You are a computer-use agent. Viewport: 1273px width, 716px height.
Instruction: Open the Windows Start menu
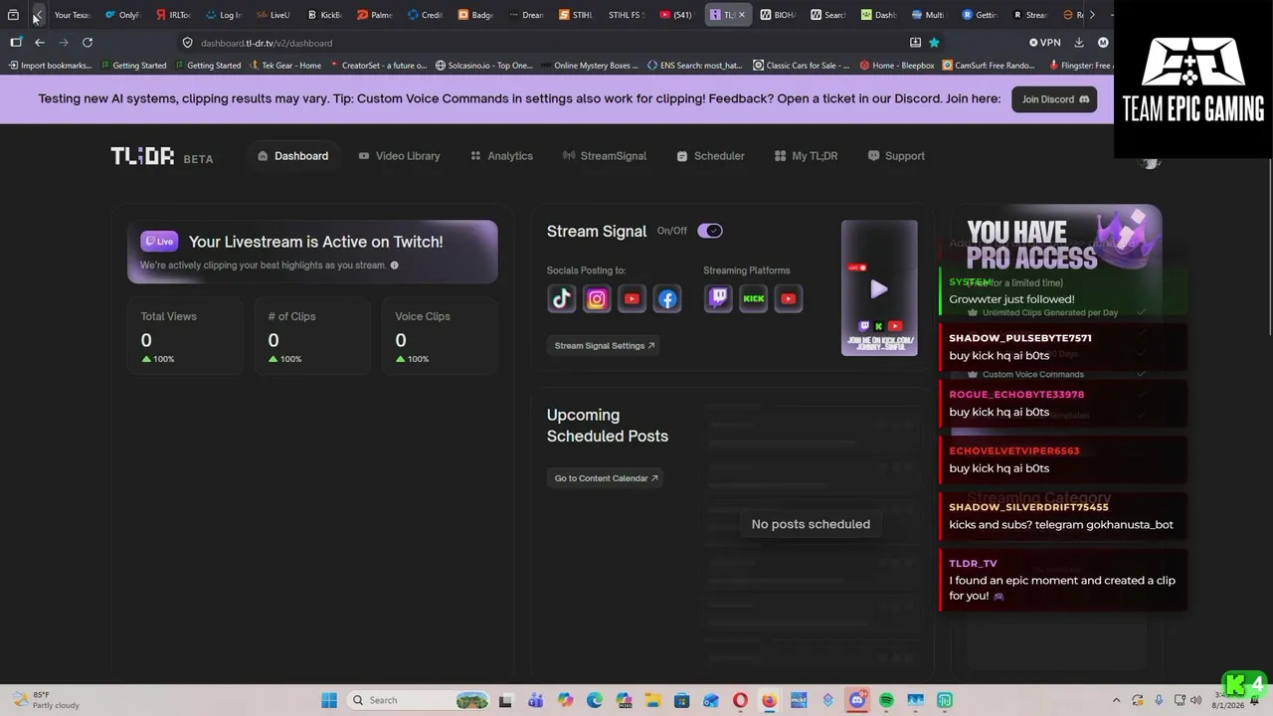(329, 700)
